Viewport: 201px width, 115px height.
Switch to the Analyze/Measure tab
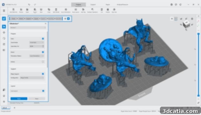point(122,5)
